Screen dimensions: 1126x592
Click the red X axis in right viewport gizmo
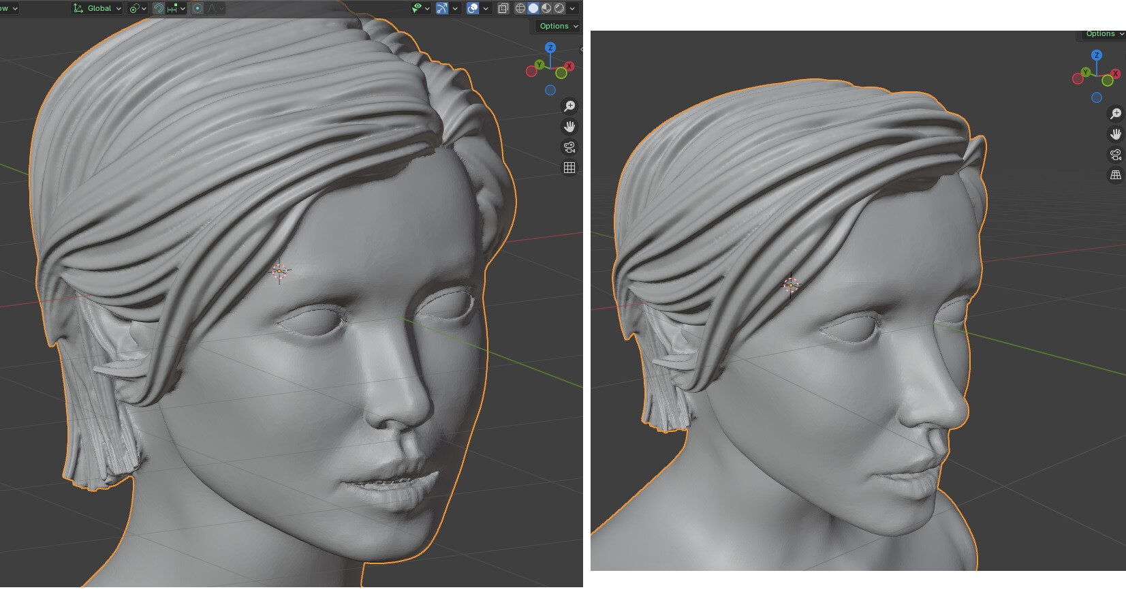1116,74
